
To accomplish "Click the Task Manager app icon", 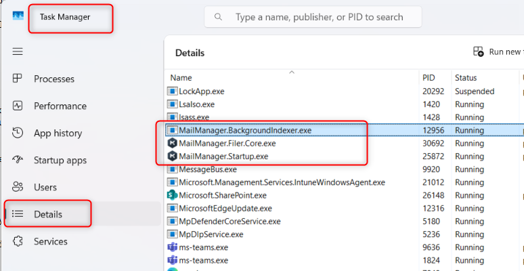I will [x=18, y=16].
